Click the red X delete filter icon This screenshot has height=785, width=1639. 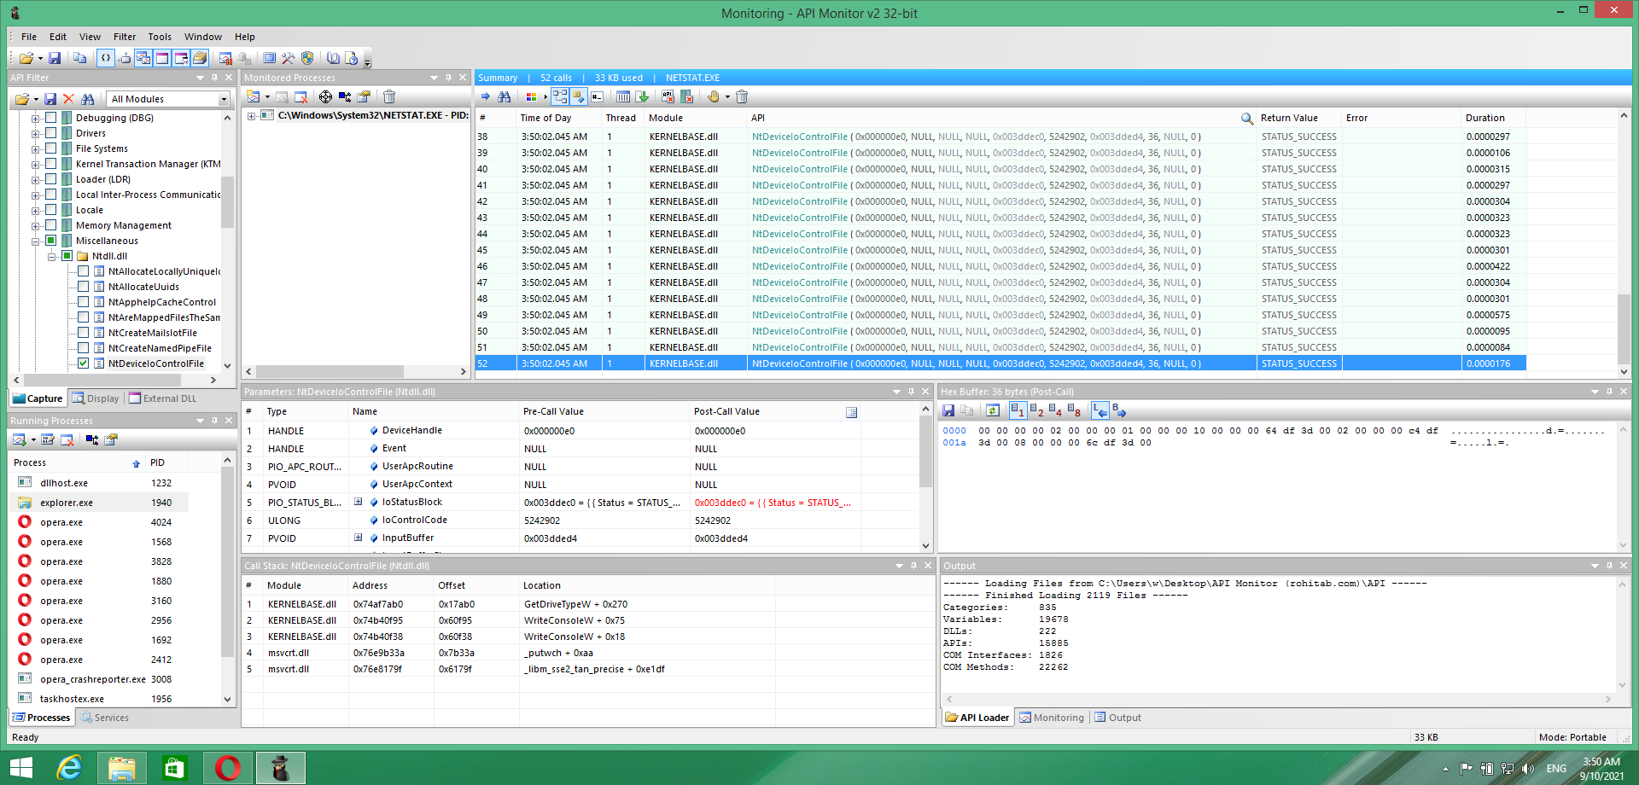pyautogui.click(x=69, y=99)
